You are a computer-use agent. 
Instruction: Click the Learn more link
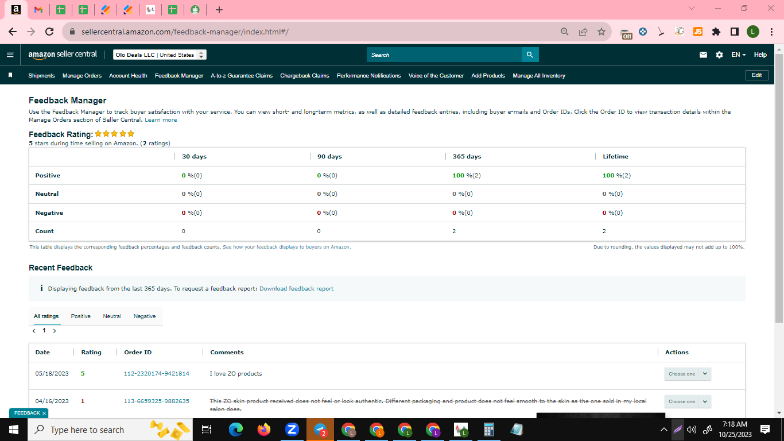161,120
